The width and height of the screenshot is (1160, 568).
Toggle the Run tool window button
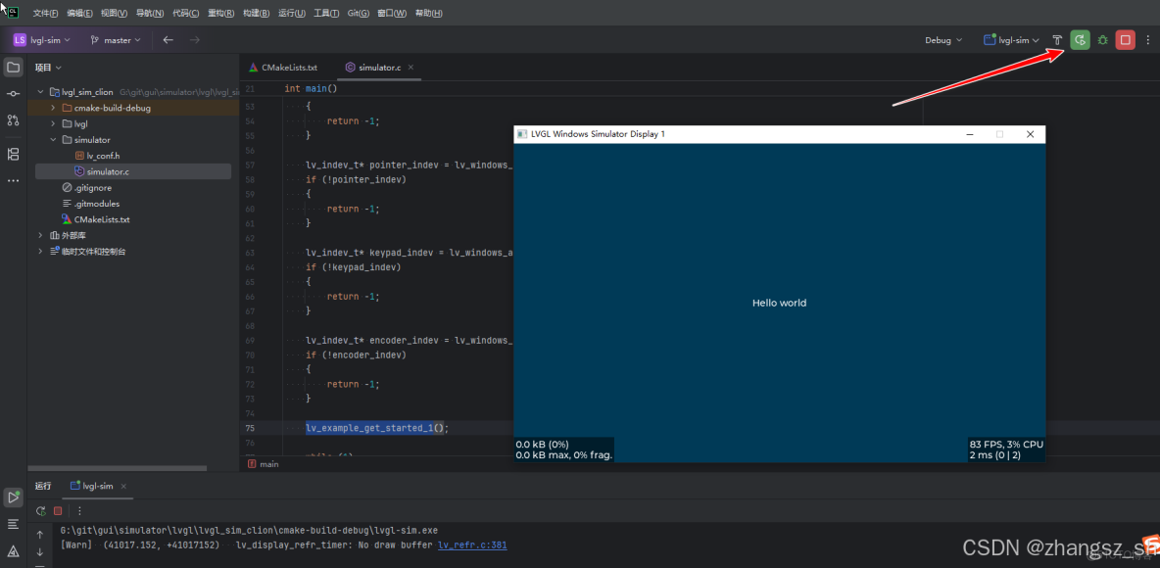pos(13,497)
